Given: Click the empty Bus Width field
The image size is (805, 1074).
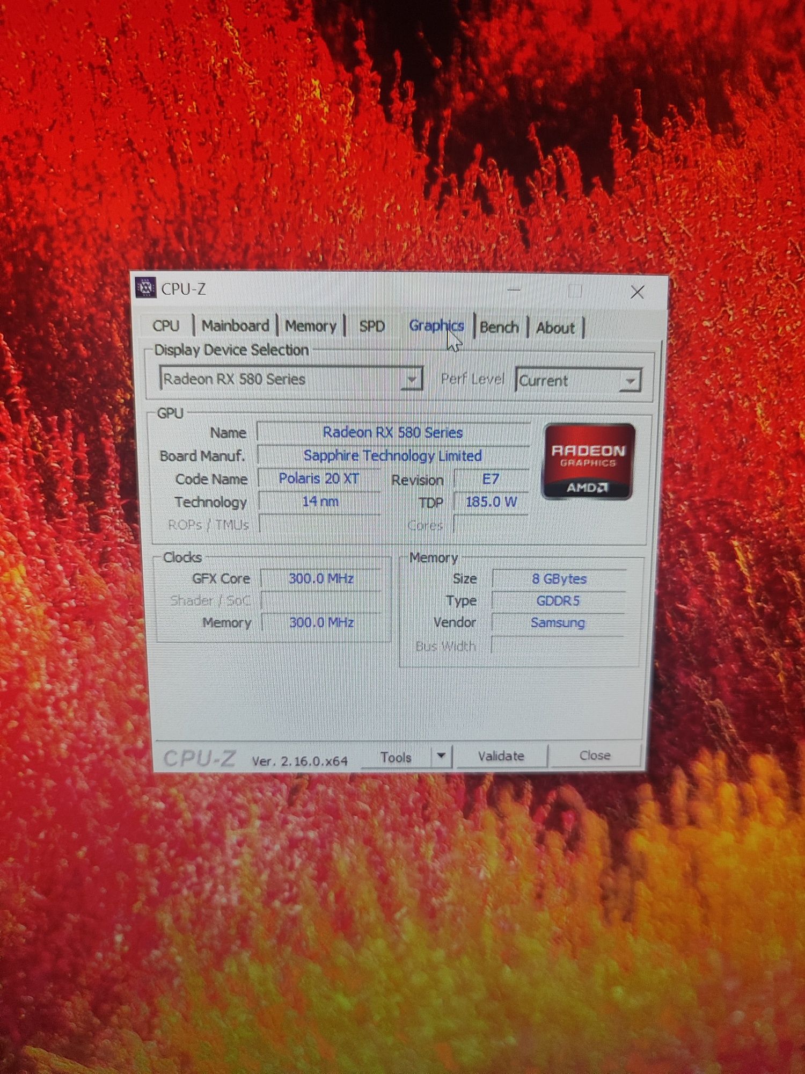Looking at the screenshot, I should (558, 645).
